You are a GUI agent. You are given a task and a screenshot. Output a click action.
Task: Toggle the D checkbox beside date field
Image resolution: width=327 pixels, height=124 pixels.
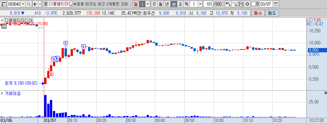[x=254, y=4]
